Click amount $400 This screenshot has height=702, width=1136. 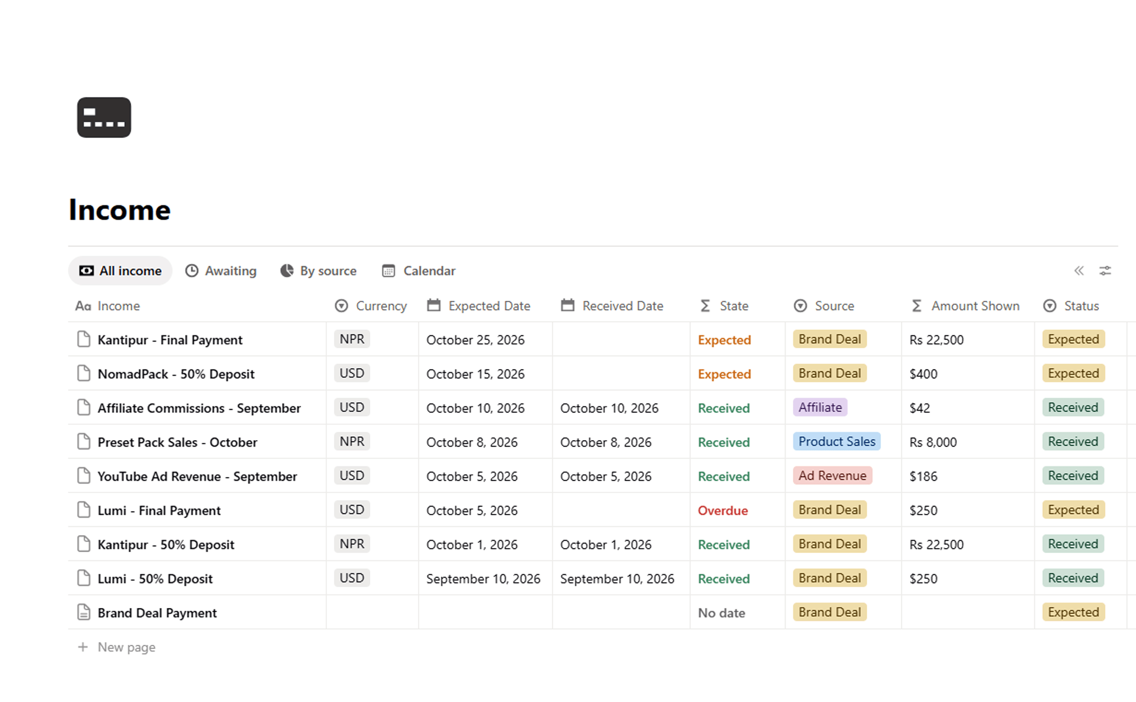(x=923, y=374)
